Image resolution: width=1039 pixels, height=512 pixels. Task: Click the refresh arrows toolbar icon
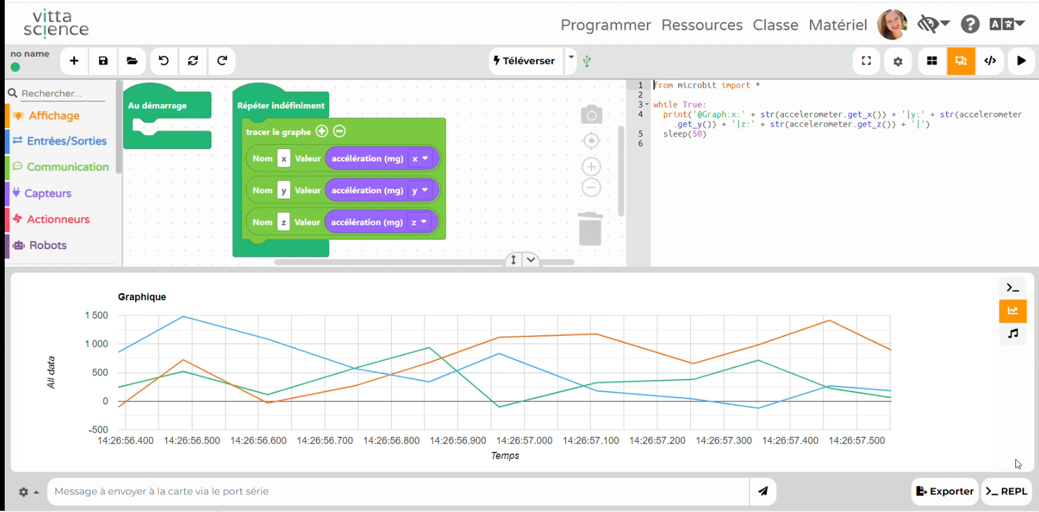coord(193,61)
